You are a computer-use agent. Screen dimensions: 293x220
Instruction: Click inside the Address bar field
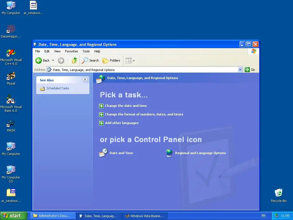click(x=142, y=70)
